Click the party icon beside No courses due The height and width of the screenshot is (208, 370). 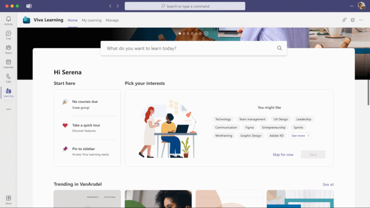(x=65, y=102)
